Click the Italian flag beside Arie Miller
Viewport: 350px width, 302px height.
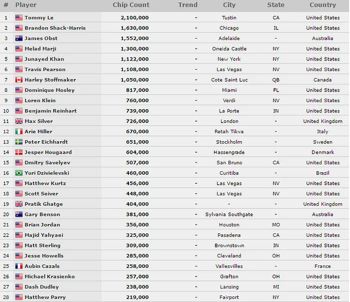click(19, 131)
